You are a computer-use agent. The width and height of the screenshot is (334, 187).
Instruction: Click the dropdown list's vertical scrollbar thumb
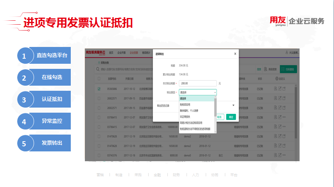[x=215, y=107]
